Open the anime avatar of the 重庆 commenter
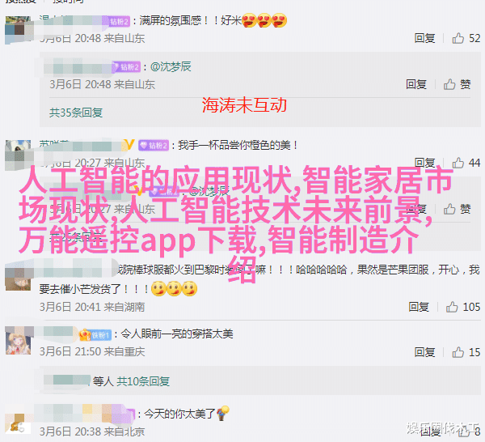485x442 pixels. (x=18, y=342)
